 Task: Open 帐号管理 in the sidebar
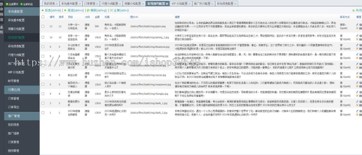[x=13, y=81]
